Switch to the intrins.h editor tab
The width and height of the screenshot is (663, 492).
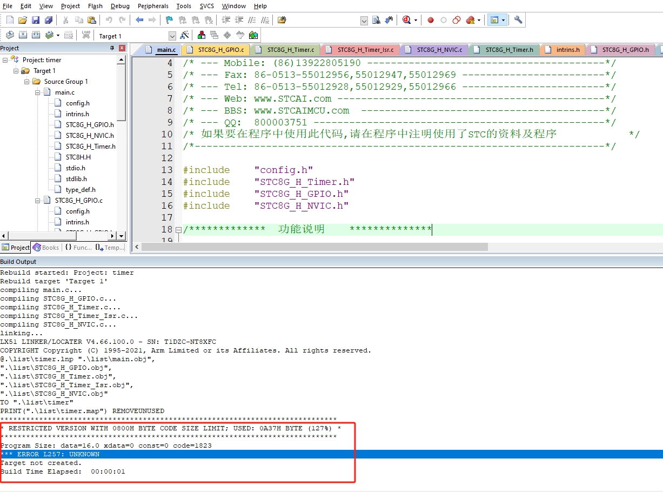(x=562, y=50)
